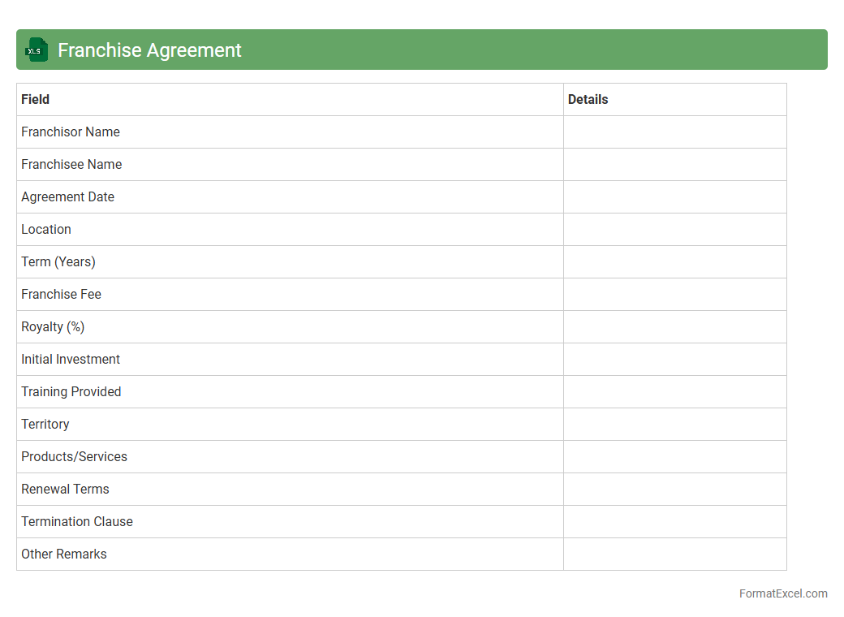Click the Franchise Agreement title
The width and height of the screenshot is (844, 617).
[x=149, y=50]
